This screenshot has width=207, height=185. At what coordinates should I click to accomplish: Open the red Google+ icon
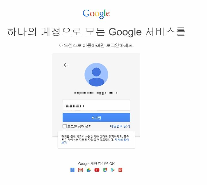click(x=120, y=170)
